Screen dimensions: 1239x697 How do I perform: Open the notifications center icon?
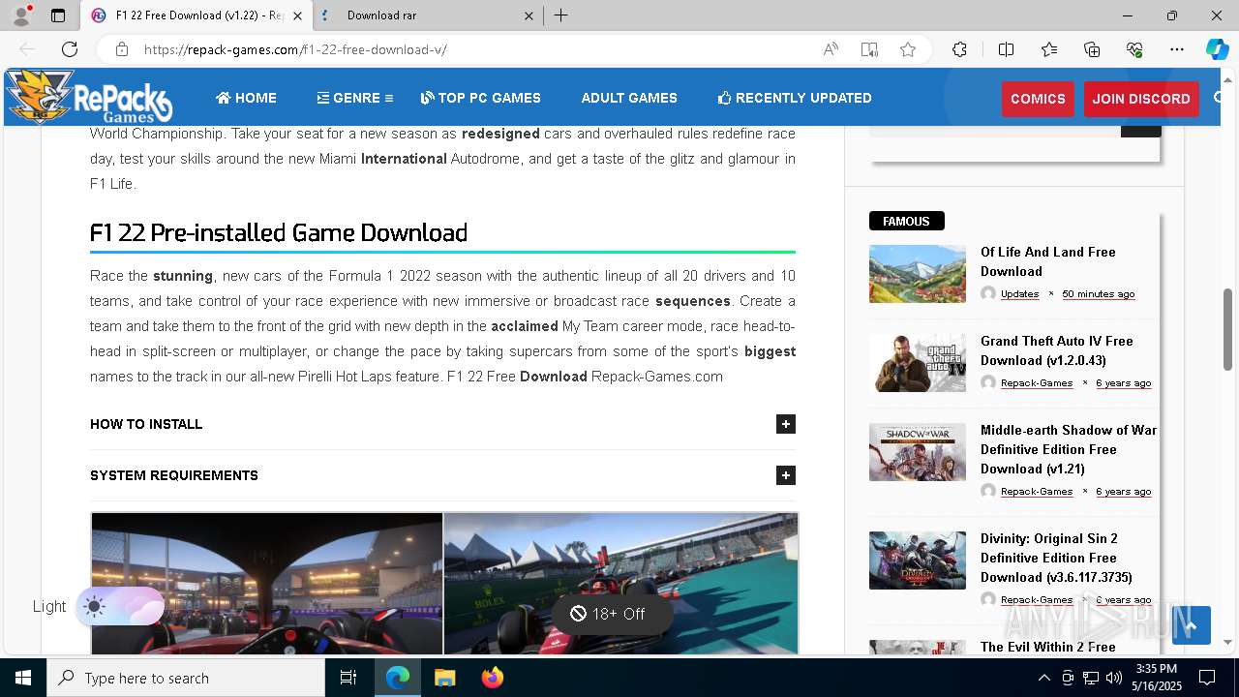point(1207,678)
